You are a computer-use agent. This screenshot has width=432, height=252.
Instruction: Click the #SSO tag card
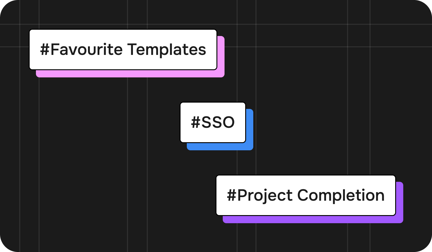click(213, 122)
